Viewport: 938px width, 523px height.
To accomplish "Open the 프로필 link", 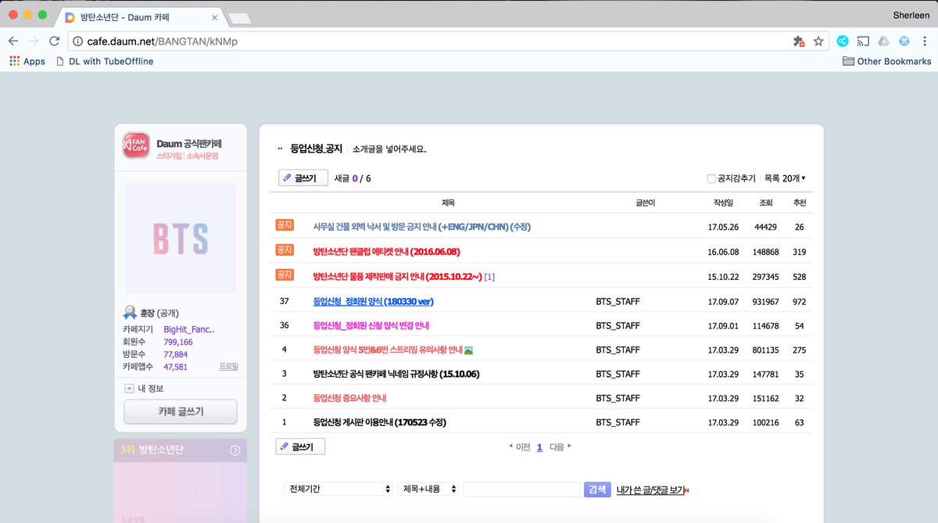I will (228, 367).
